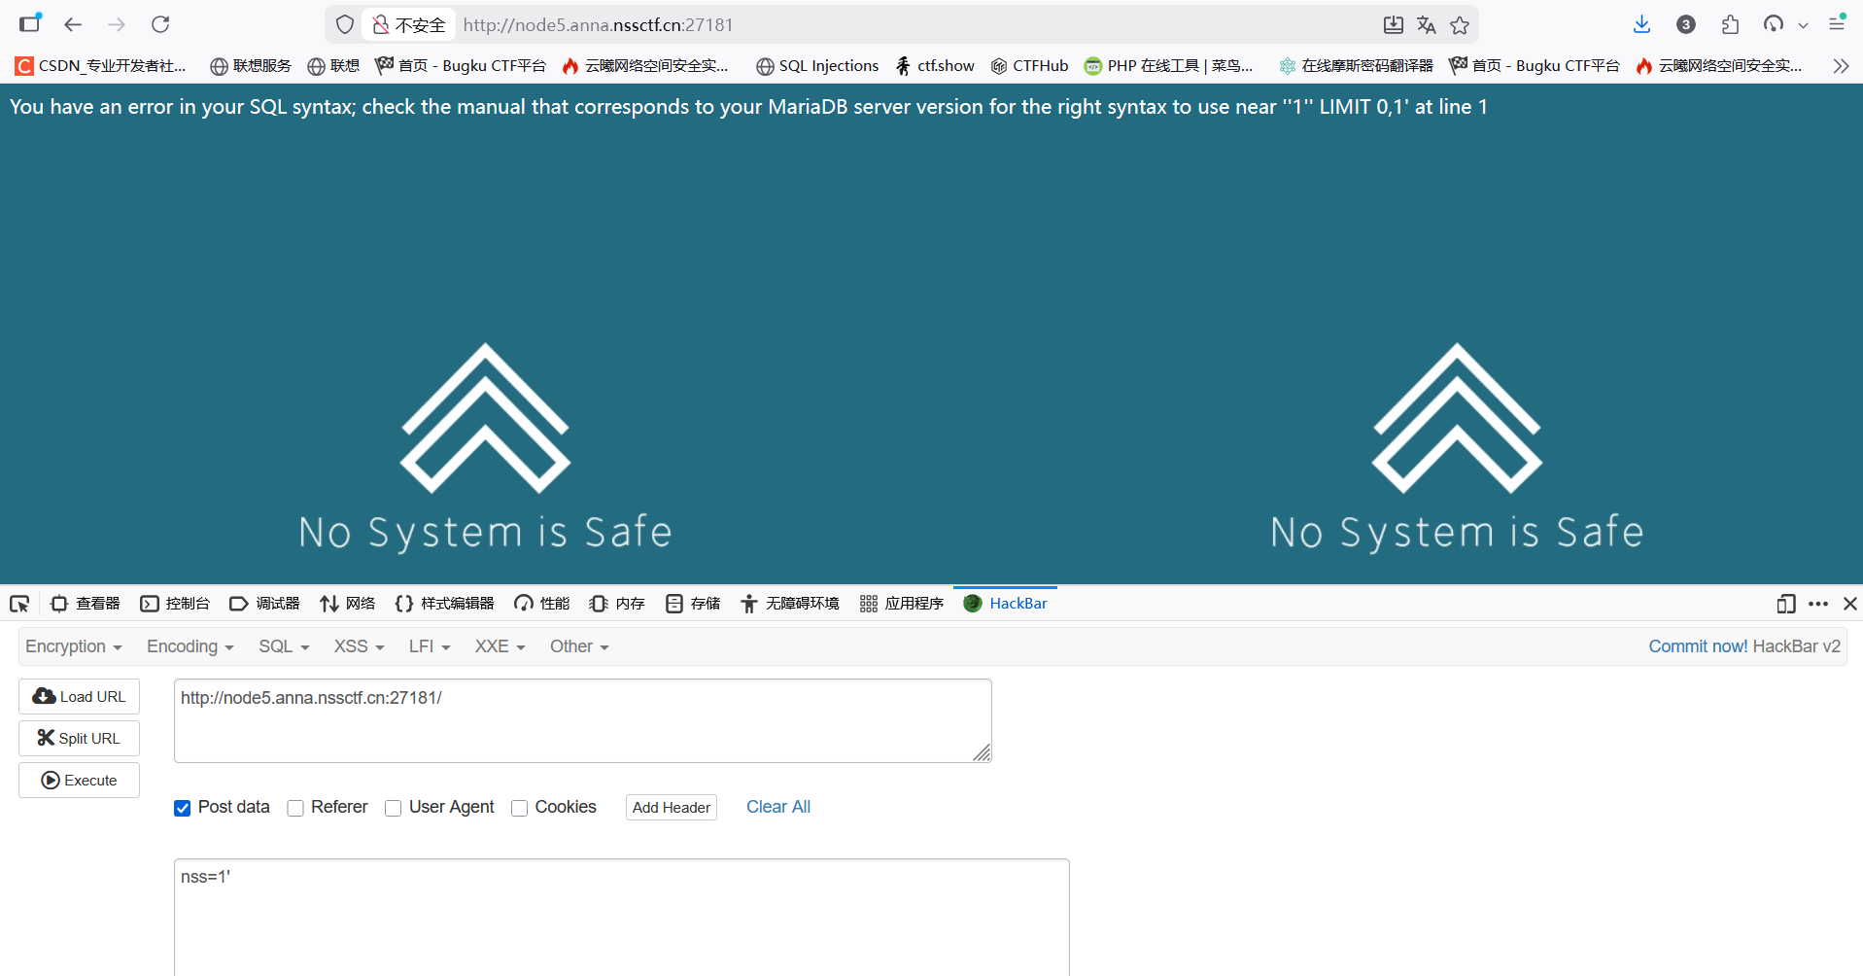The image size is (1863, 976).
Task: Activate the devtools element picker icon
Action: [19, 604]
